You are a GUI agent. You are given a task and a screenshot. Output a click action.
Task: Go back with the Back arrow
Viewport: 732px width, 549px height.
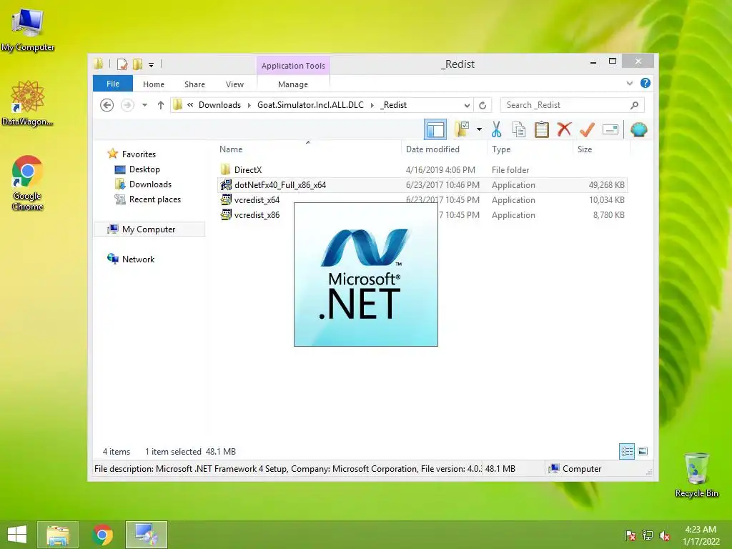pyautogui.click(x=107, y=105)
